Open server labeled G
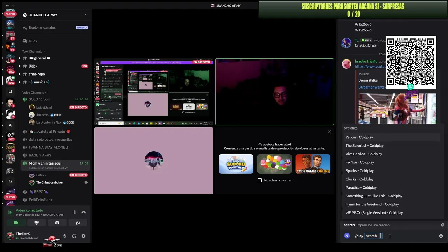 point(10,181)
